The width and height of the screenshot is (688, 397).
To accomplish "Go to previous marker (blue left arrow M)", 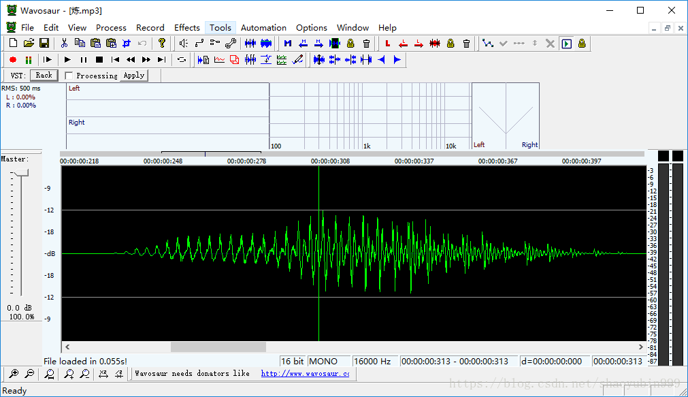I will tap(304, 44).
